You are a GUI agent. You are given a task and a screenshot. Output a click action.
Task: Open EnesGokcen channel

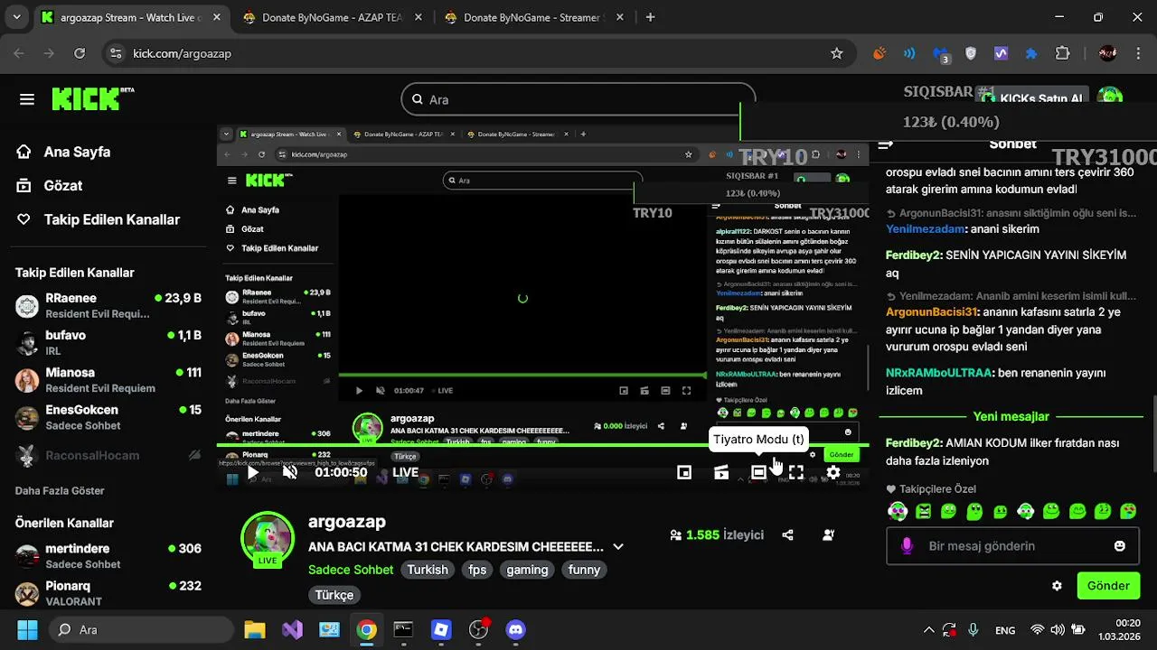(x=108, y=417)
